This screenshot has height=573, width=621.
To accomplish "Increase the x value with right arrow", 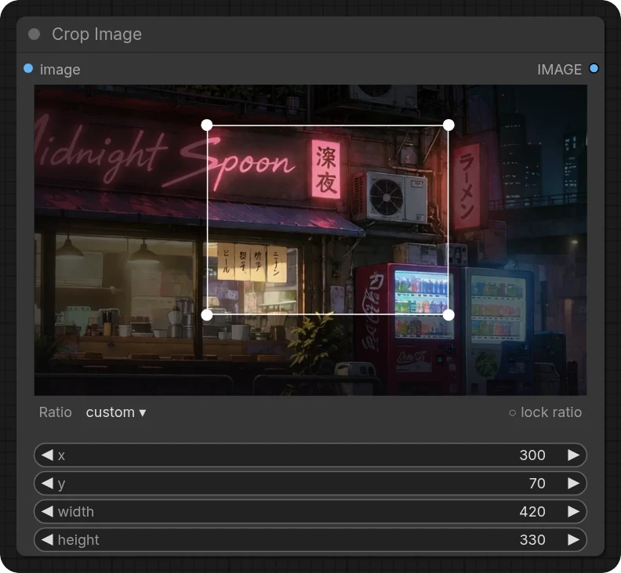I will (x=573, y=455).
